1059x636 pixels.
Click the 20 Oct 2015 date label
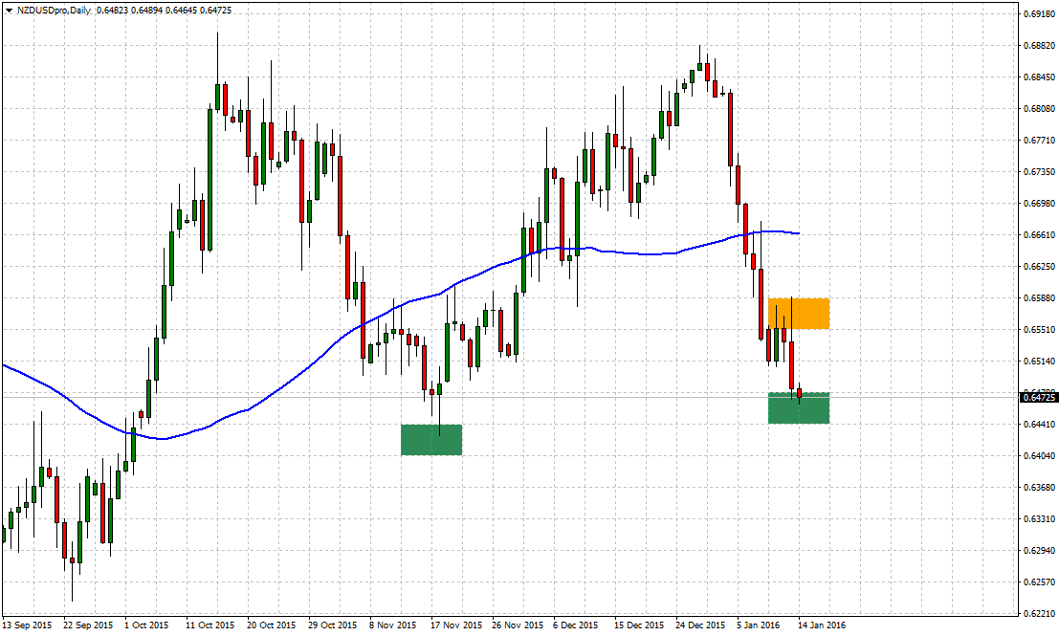coord(272,625)
